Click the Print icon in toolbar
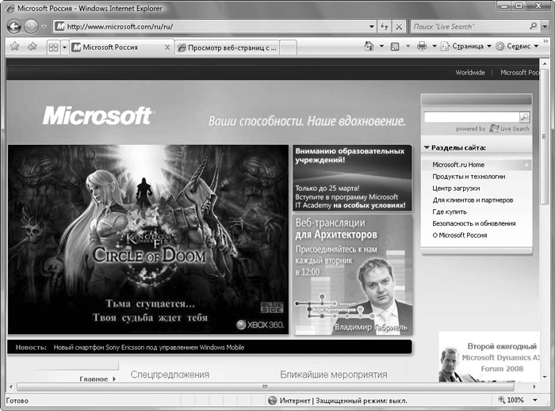 point(422,47)
